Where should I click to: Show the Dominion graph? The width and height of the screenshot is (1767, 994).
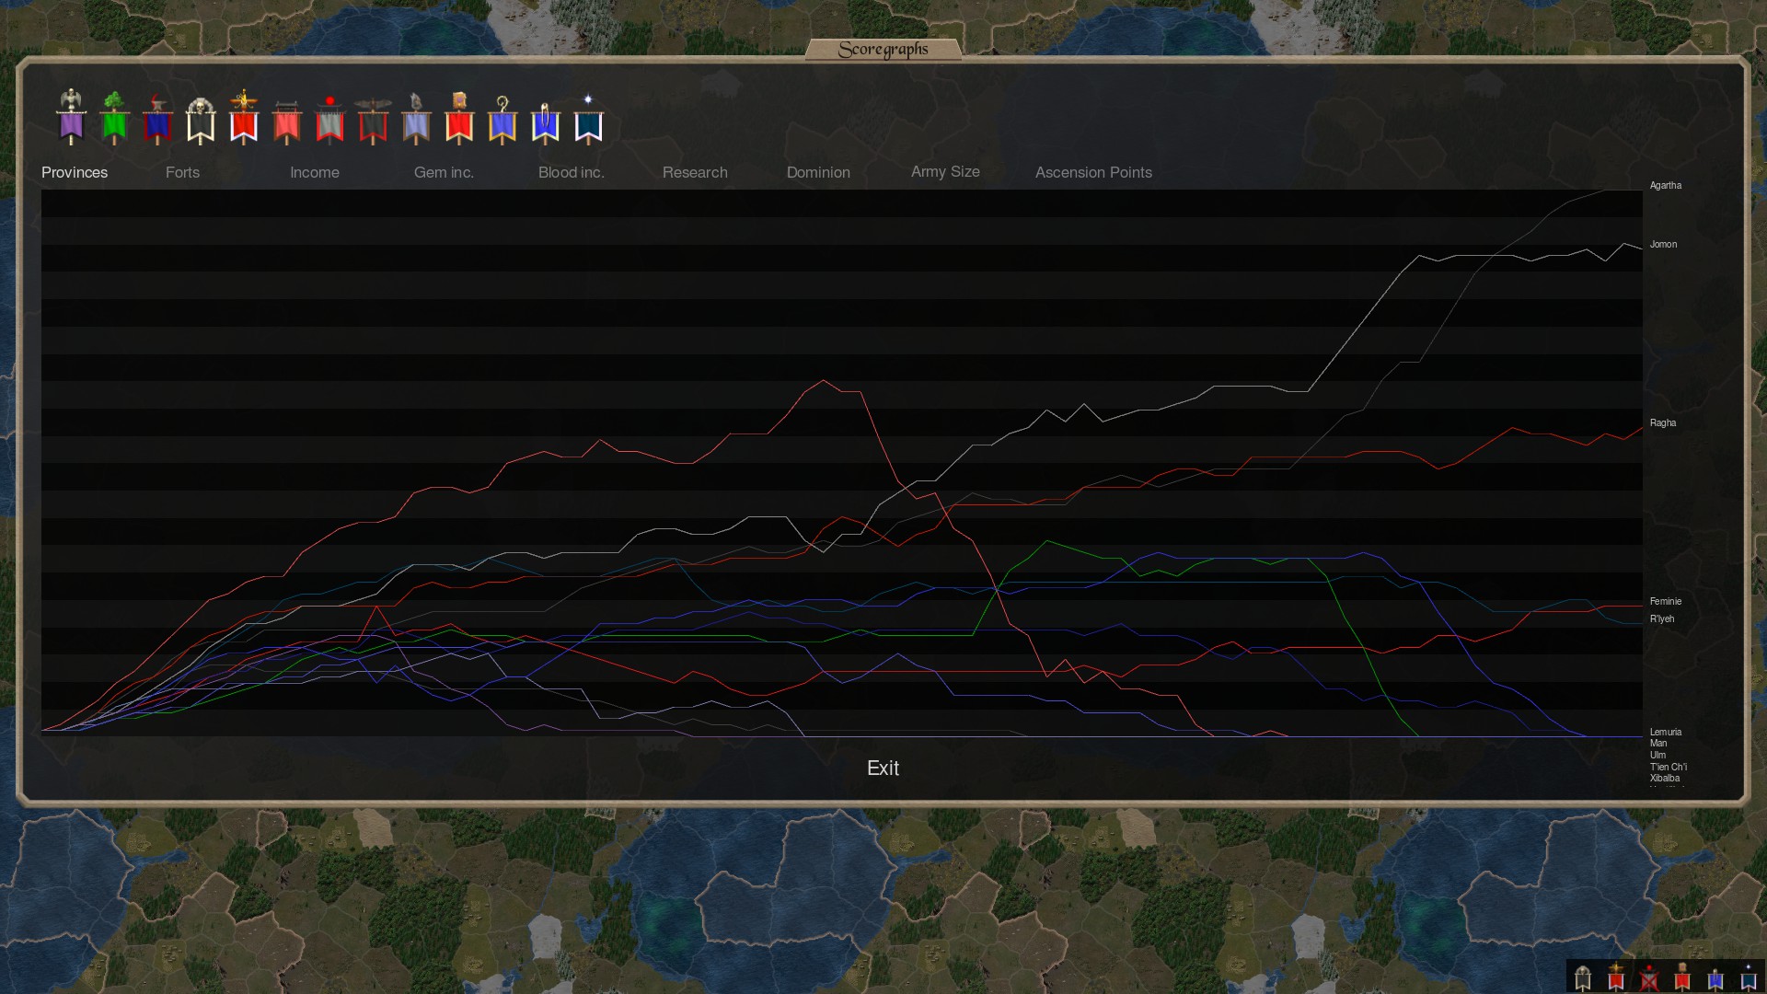click(818, 172)
